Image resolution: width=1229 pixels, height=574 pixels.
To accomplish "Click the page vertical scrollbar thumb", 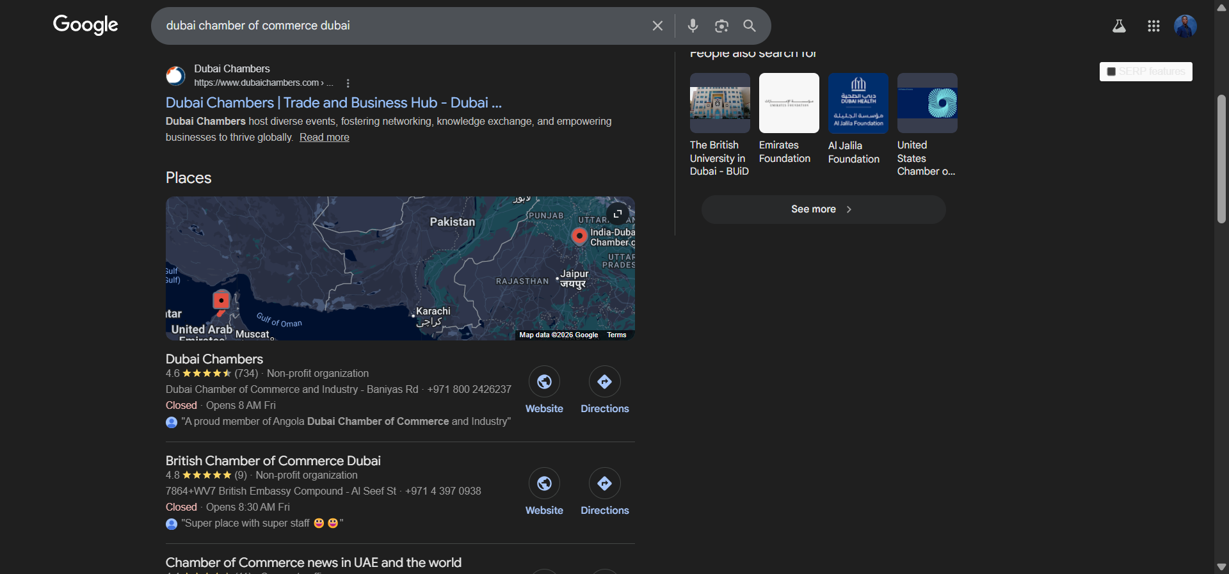I will 1221,159.
